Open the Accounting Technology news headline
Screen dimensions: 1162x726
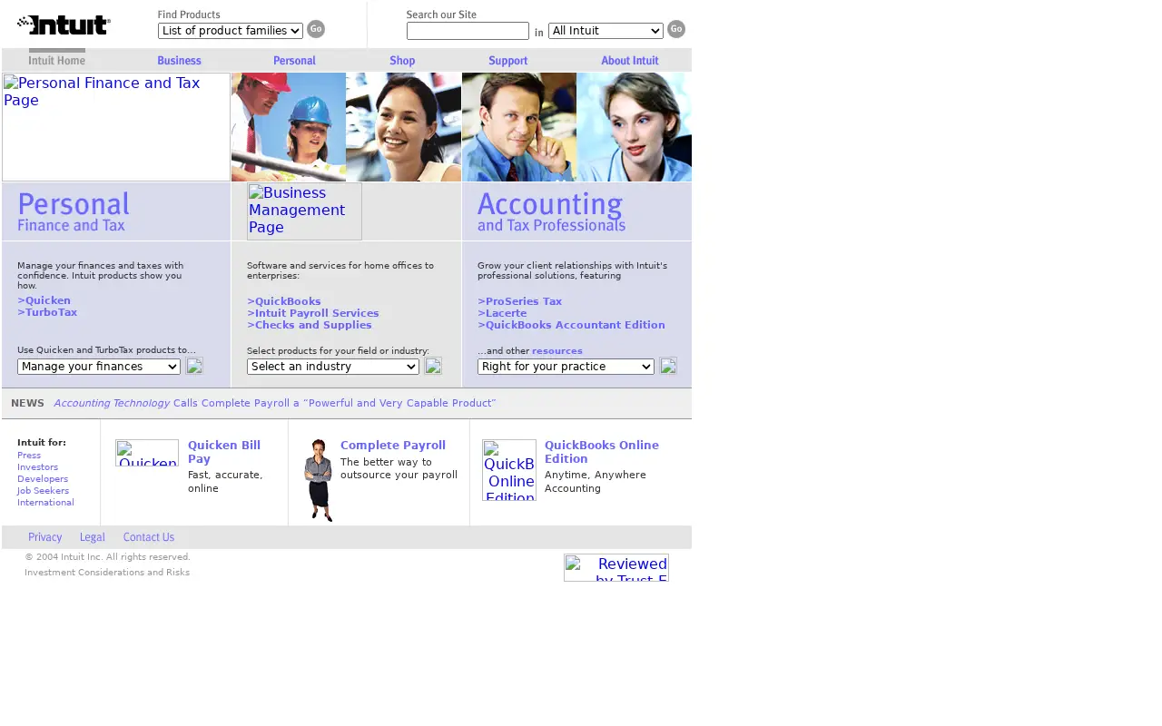pyautogui.click(x=275, y=403)
